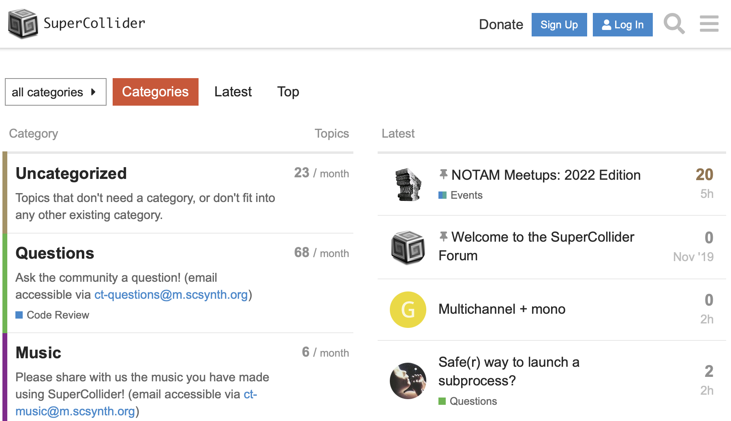
Task: Click the 20 replies count on NOTAM topic
Action: (704, 175)
